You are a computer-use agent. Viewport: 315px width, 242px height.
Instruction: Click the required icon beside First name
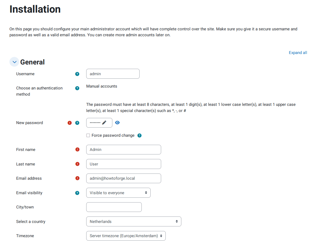click(78, 150)
